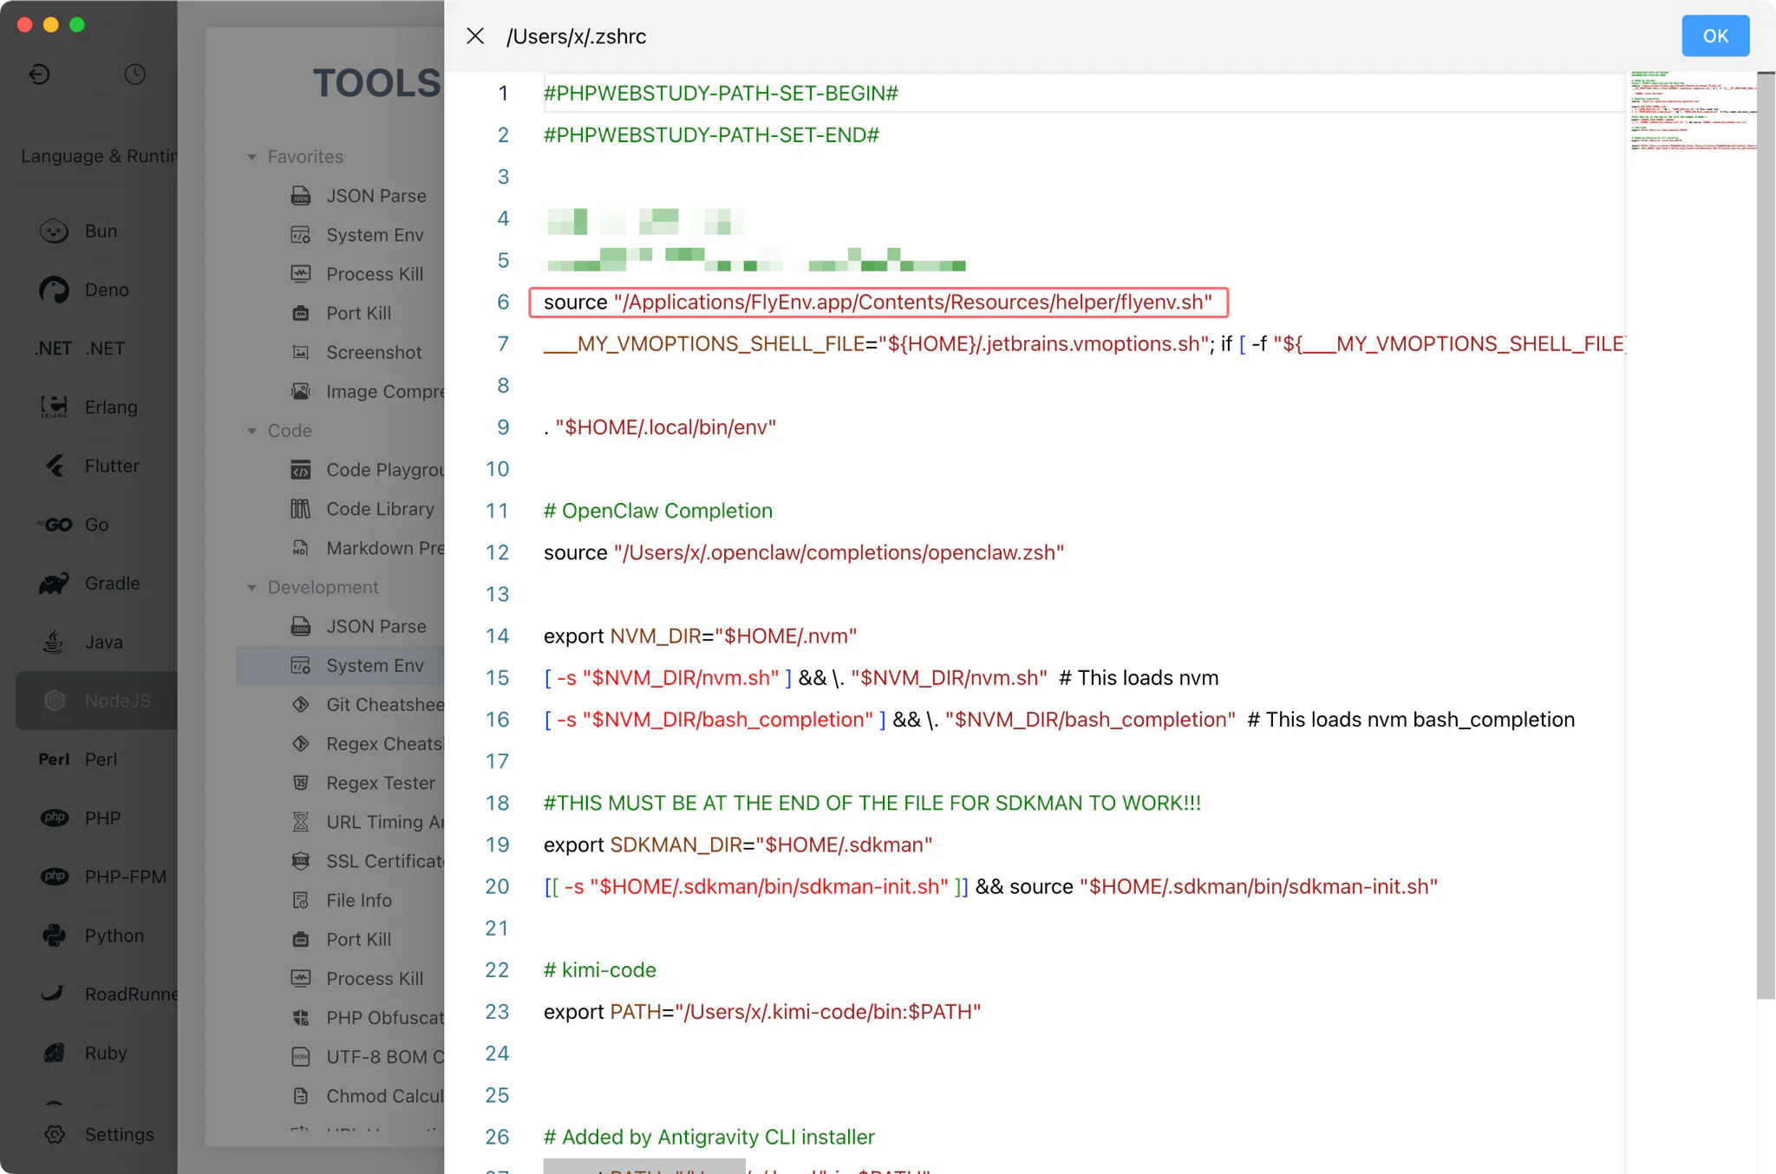1776x1174 pixels.
Task: Click the openclaw.zsh source line
Action: (x=804, y=552)
